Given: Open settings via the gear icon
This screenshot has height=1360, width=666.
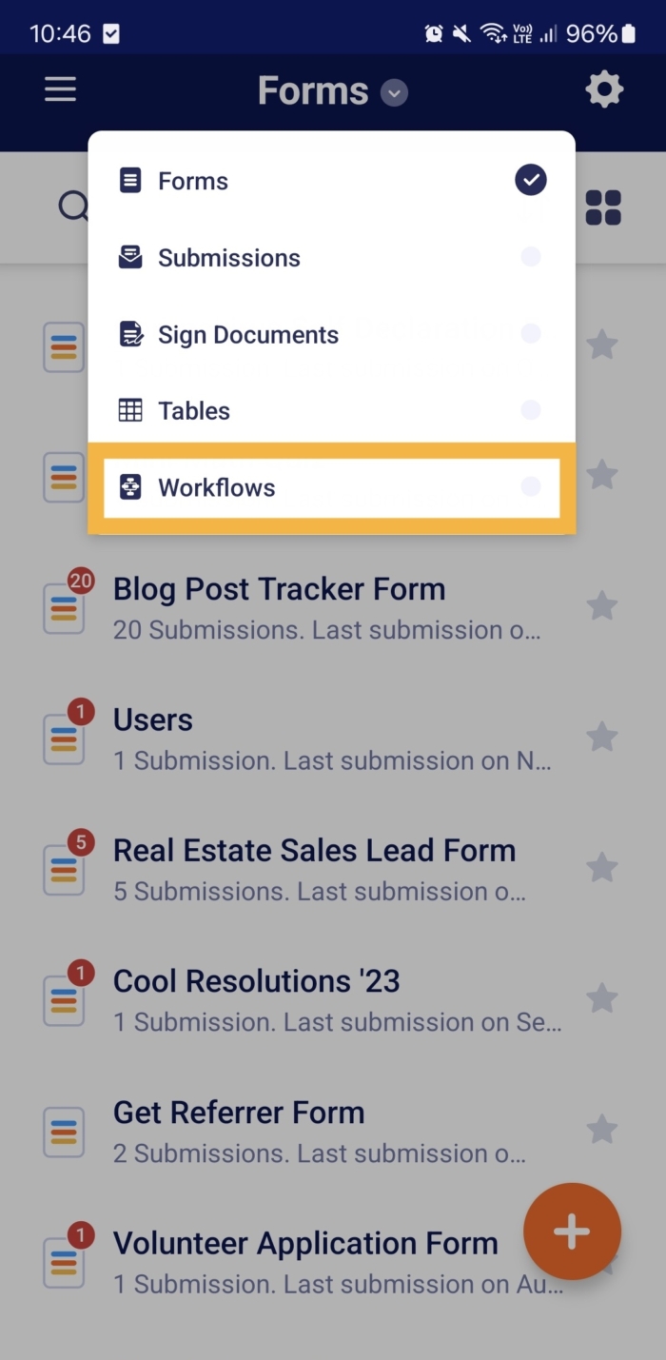Looking at the screenshot, I should pyautogui.click(x=604, y=90).
